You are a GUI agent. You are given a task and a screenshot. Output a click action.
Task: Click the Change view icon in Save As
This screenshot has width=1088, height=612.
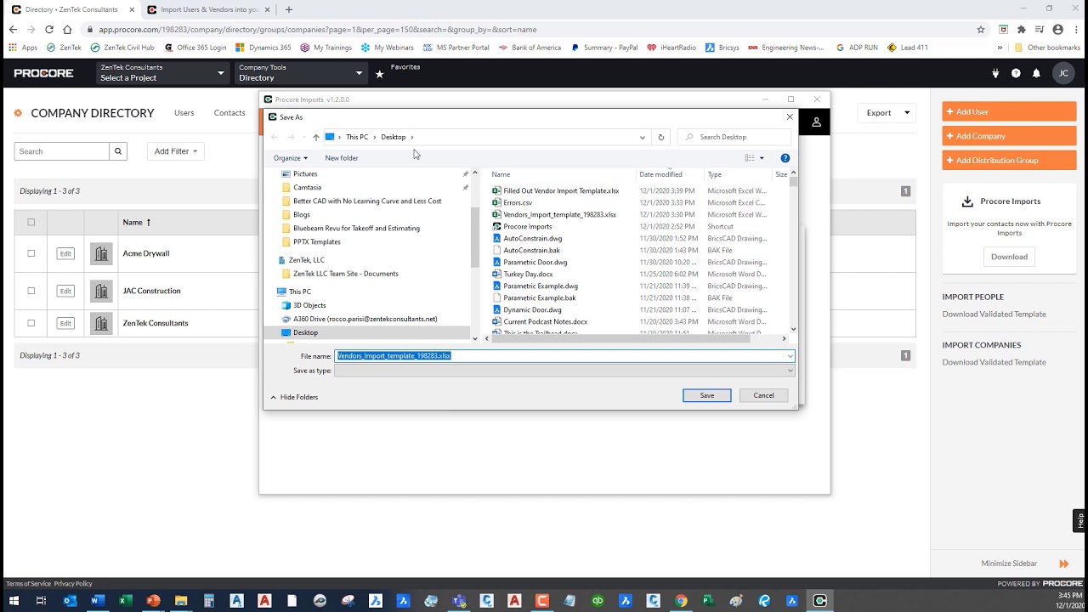[x=750, y=158]
